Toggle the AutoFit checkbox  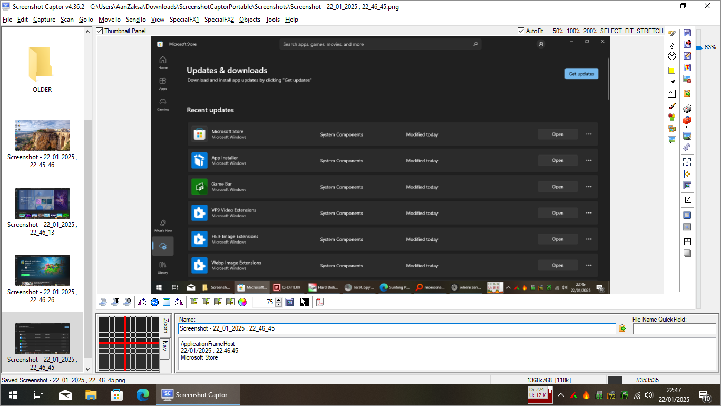click(x=521, y=31)
